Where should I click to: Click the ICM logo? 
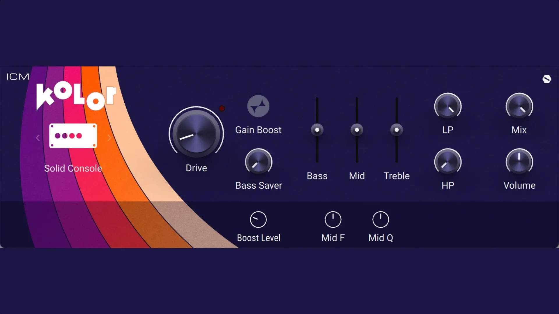tap(17, 77)
